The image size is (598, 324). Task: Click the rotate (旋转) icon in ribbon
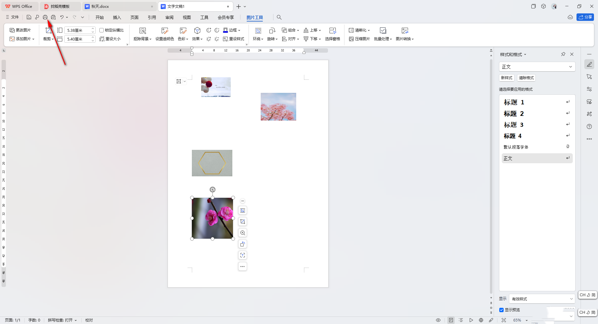272,31
